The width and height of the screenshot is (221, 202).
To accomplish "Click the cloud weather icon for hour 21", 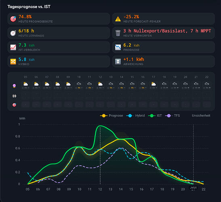I will 196,84.
